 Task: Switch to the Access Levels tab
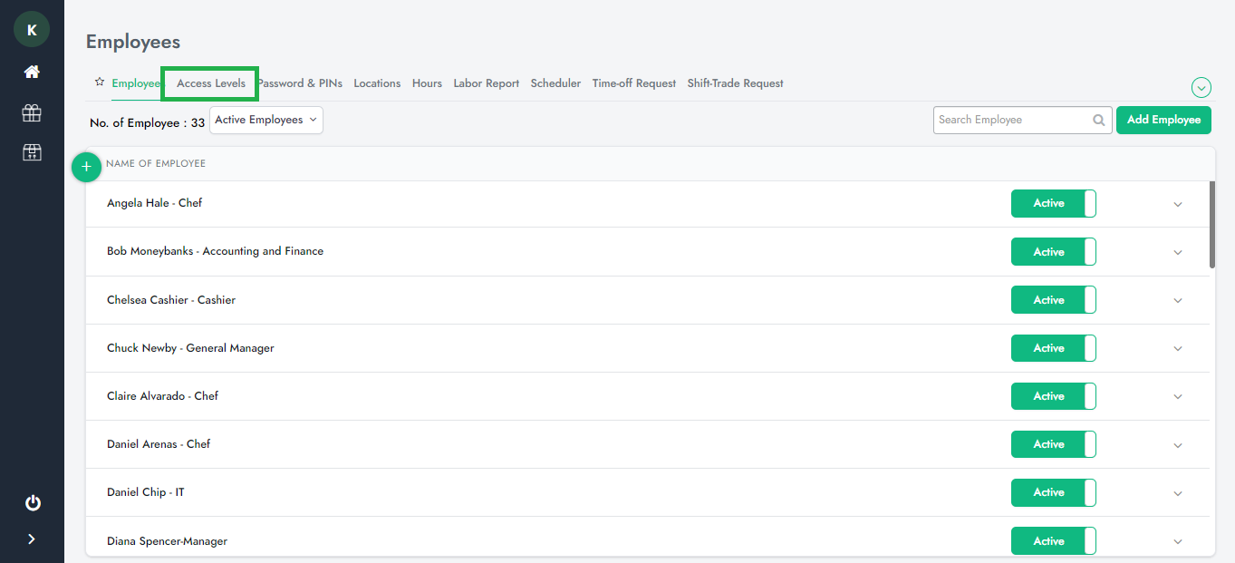coord(211,83)
